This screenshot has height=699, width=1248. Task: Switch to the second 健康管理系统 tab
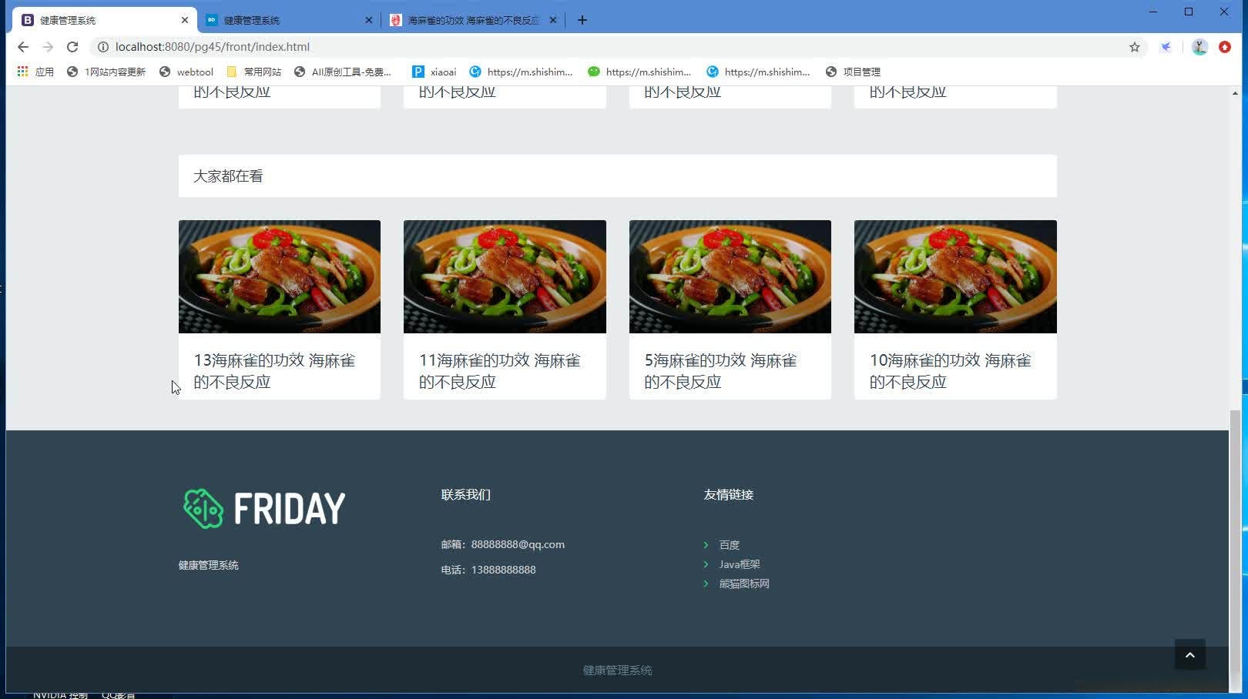[289, 20]
